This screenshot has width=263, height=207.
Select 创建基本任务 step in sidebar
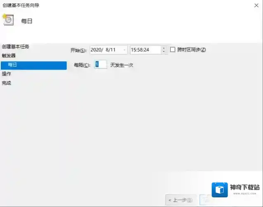[15, 46]
